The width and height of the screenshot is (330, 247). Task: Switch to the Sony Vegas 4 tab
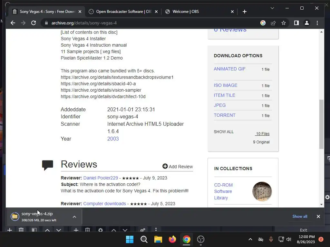47,12
